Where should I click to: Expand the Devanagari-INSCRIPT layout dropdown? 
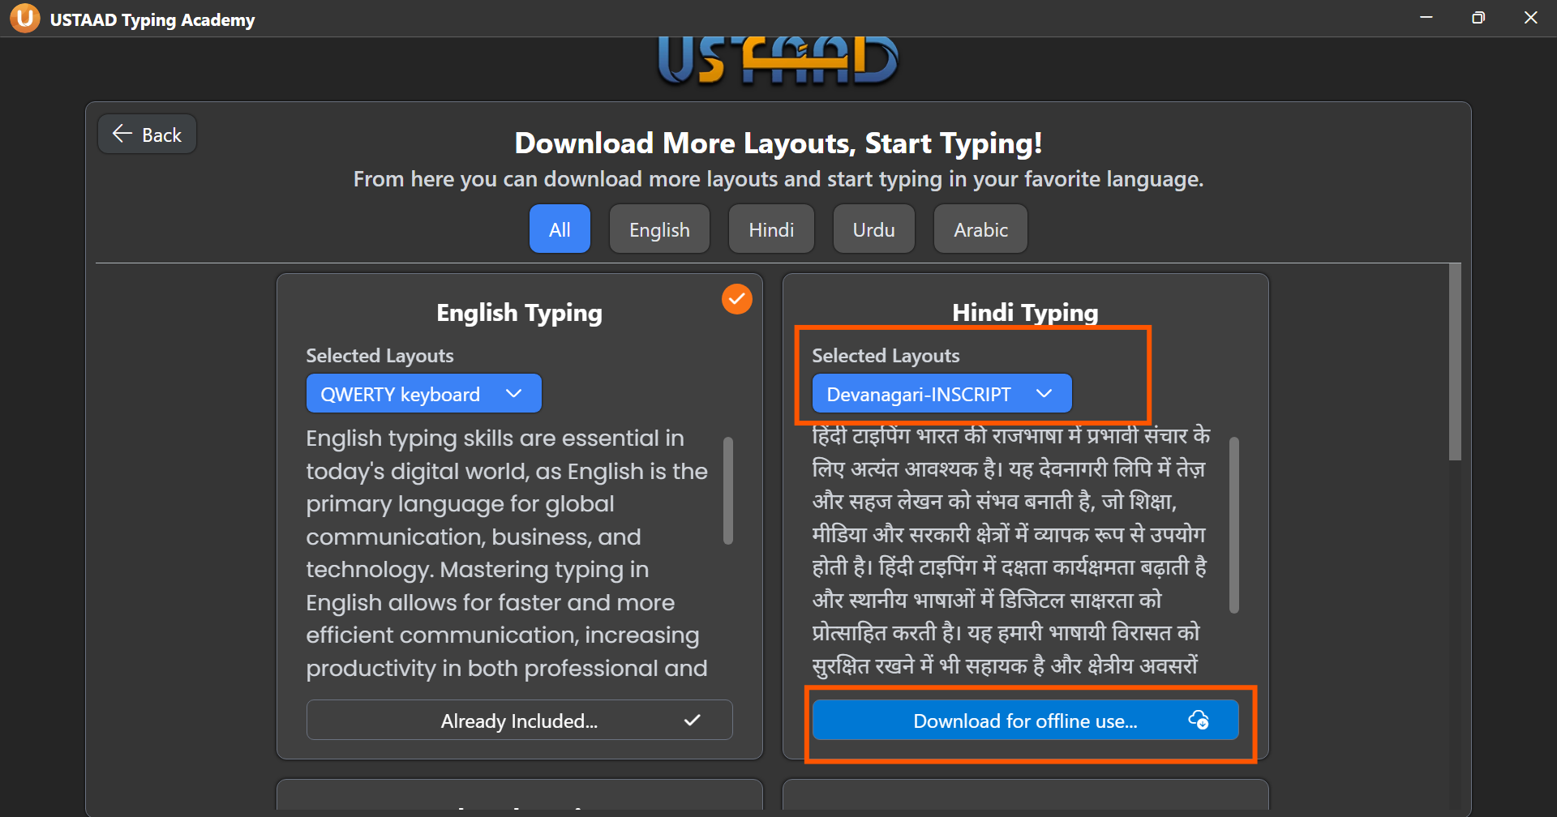pos(941,394)
